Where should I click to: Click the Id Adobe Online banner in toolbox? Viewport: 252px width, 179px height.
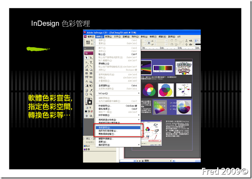(89, 53)
